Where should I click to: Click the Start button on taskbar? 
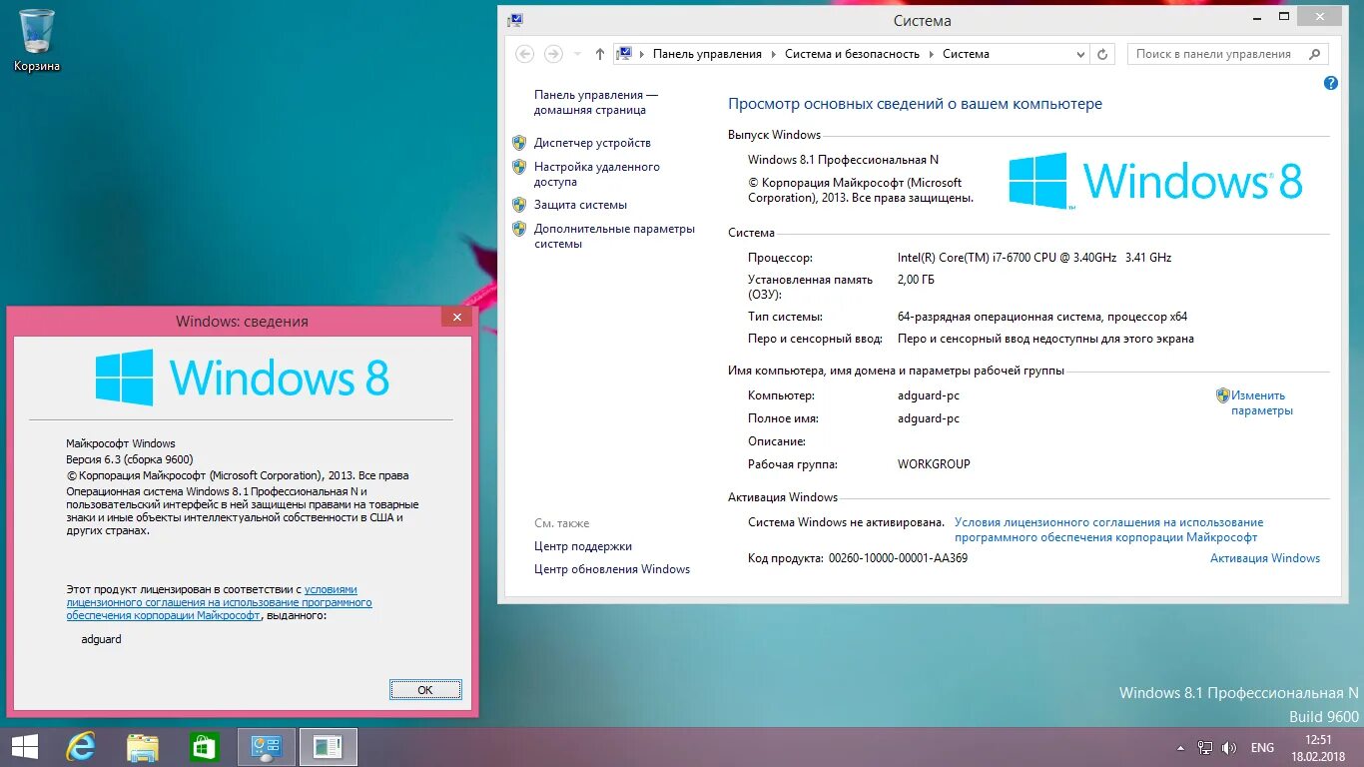(x=25, y=747)
